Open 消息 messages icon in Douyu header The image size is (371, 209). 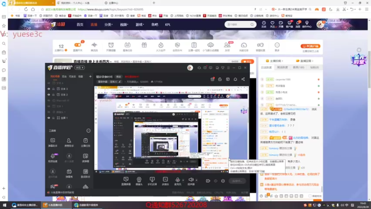(x=298, y=24)
